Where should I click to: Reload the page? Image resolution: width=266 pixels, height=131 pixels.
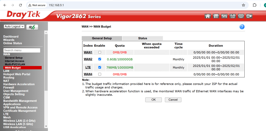click(x=21, y=5)
